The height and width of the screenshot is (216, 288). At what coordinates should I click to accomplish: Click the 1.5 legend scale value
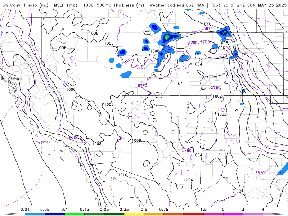[203, 210]
